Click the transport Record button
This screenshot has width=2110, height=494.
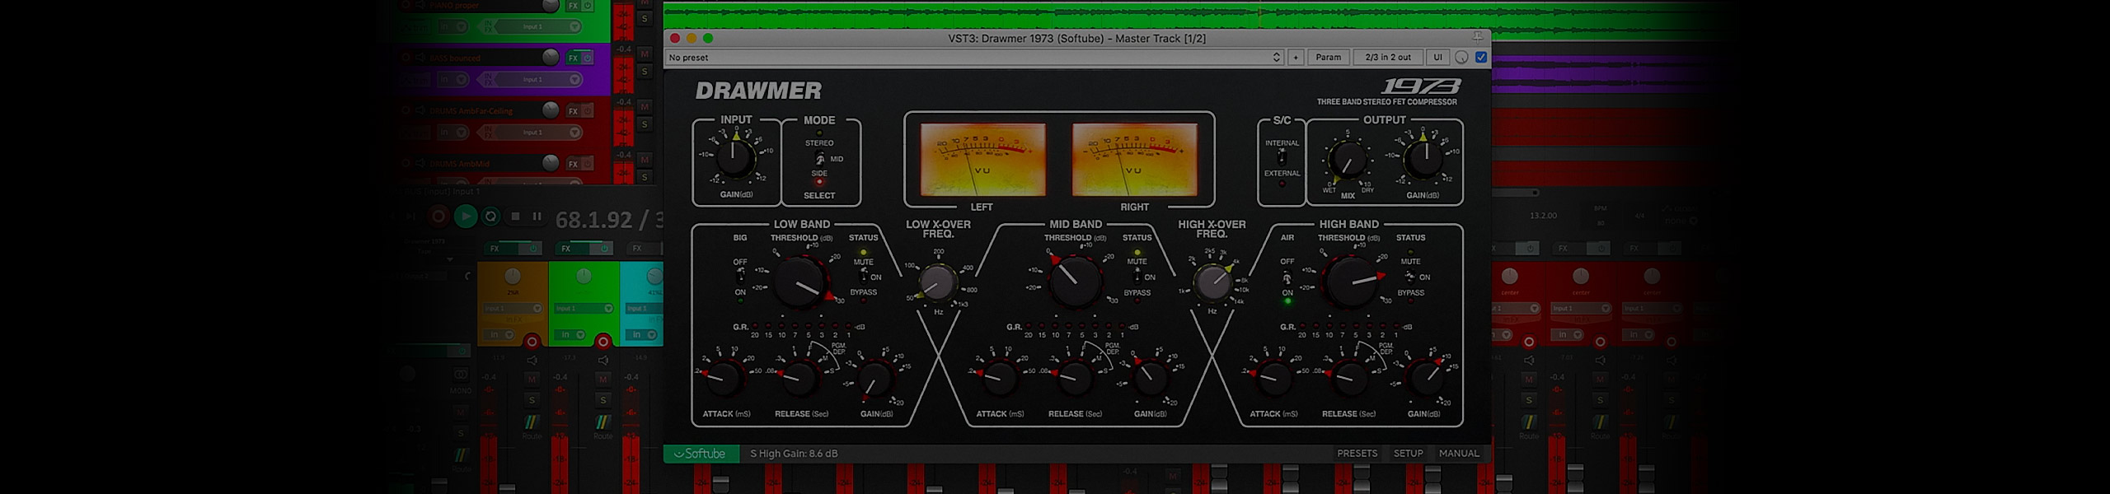[438, 217]
